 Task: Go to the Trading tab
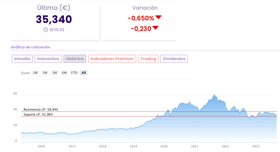148,59
